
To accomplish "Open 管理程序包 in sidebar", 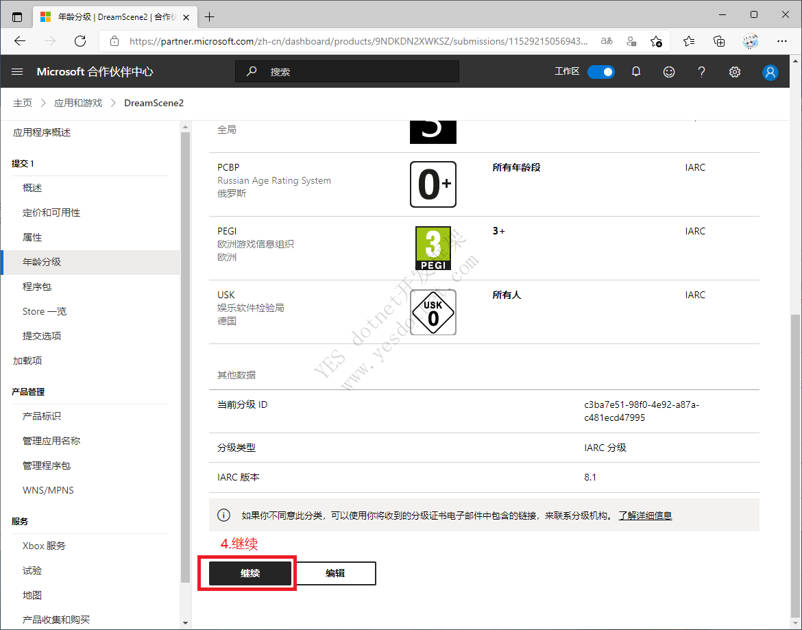I will click(x=47, y=465).
